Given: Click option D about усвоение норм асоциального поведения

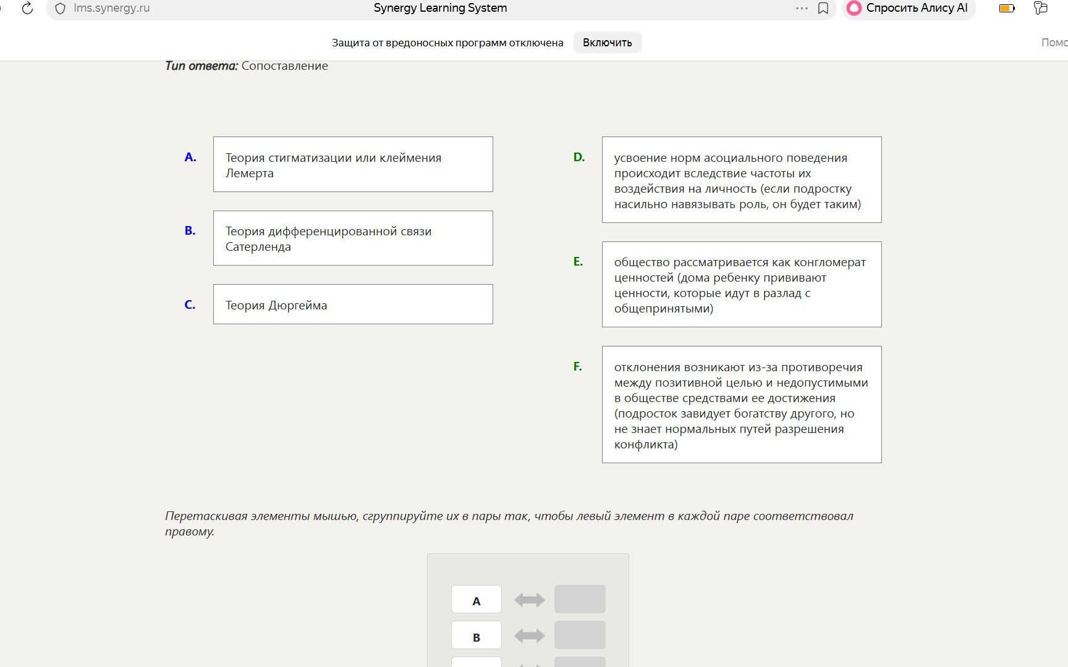Looking at the screenshot, I should tap(742, 180).
